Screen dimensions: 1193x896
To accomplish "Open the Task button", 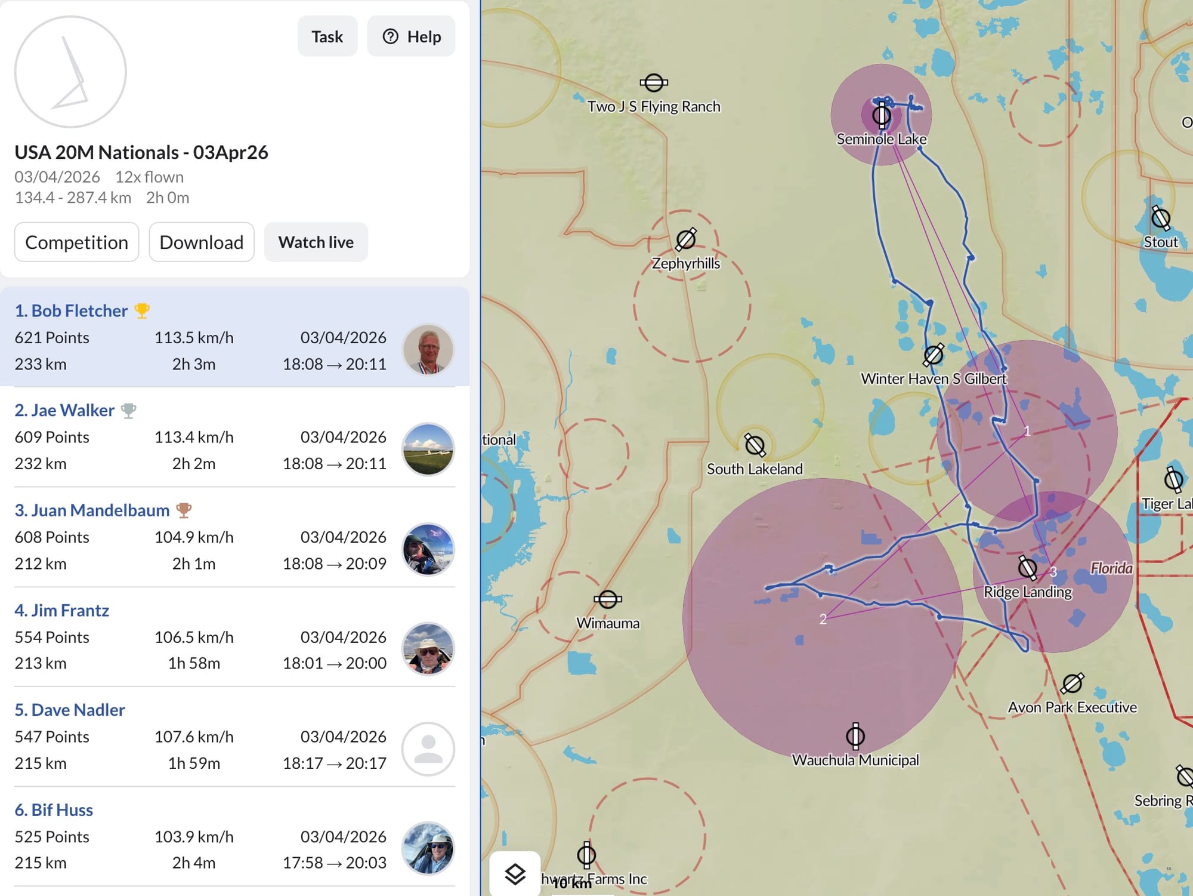I will (x=327, y=36).
